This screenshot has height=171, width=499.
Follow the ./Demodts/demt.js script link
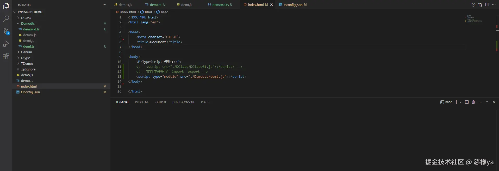click(x=207, y=77)
